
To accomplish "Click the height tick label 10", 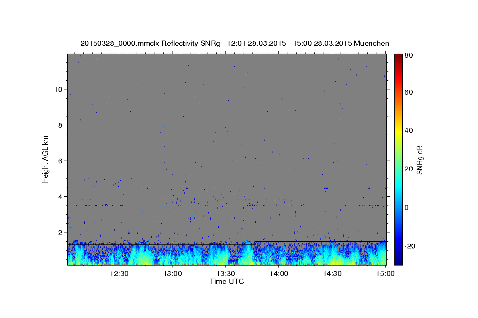I will coord(59,89).
